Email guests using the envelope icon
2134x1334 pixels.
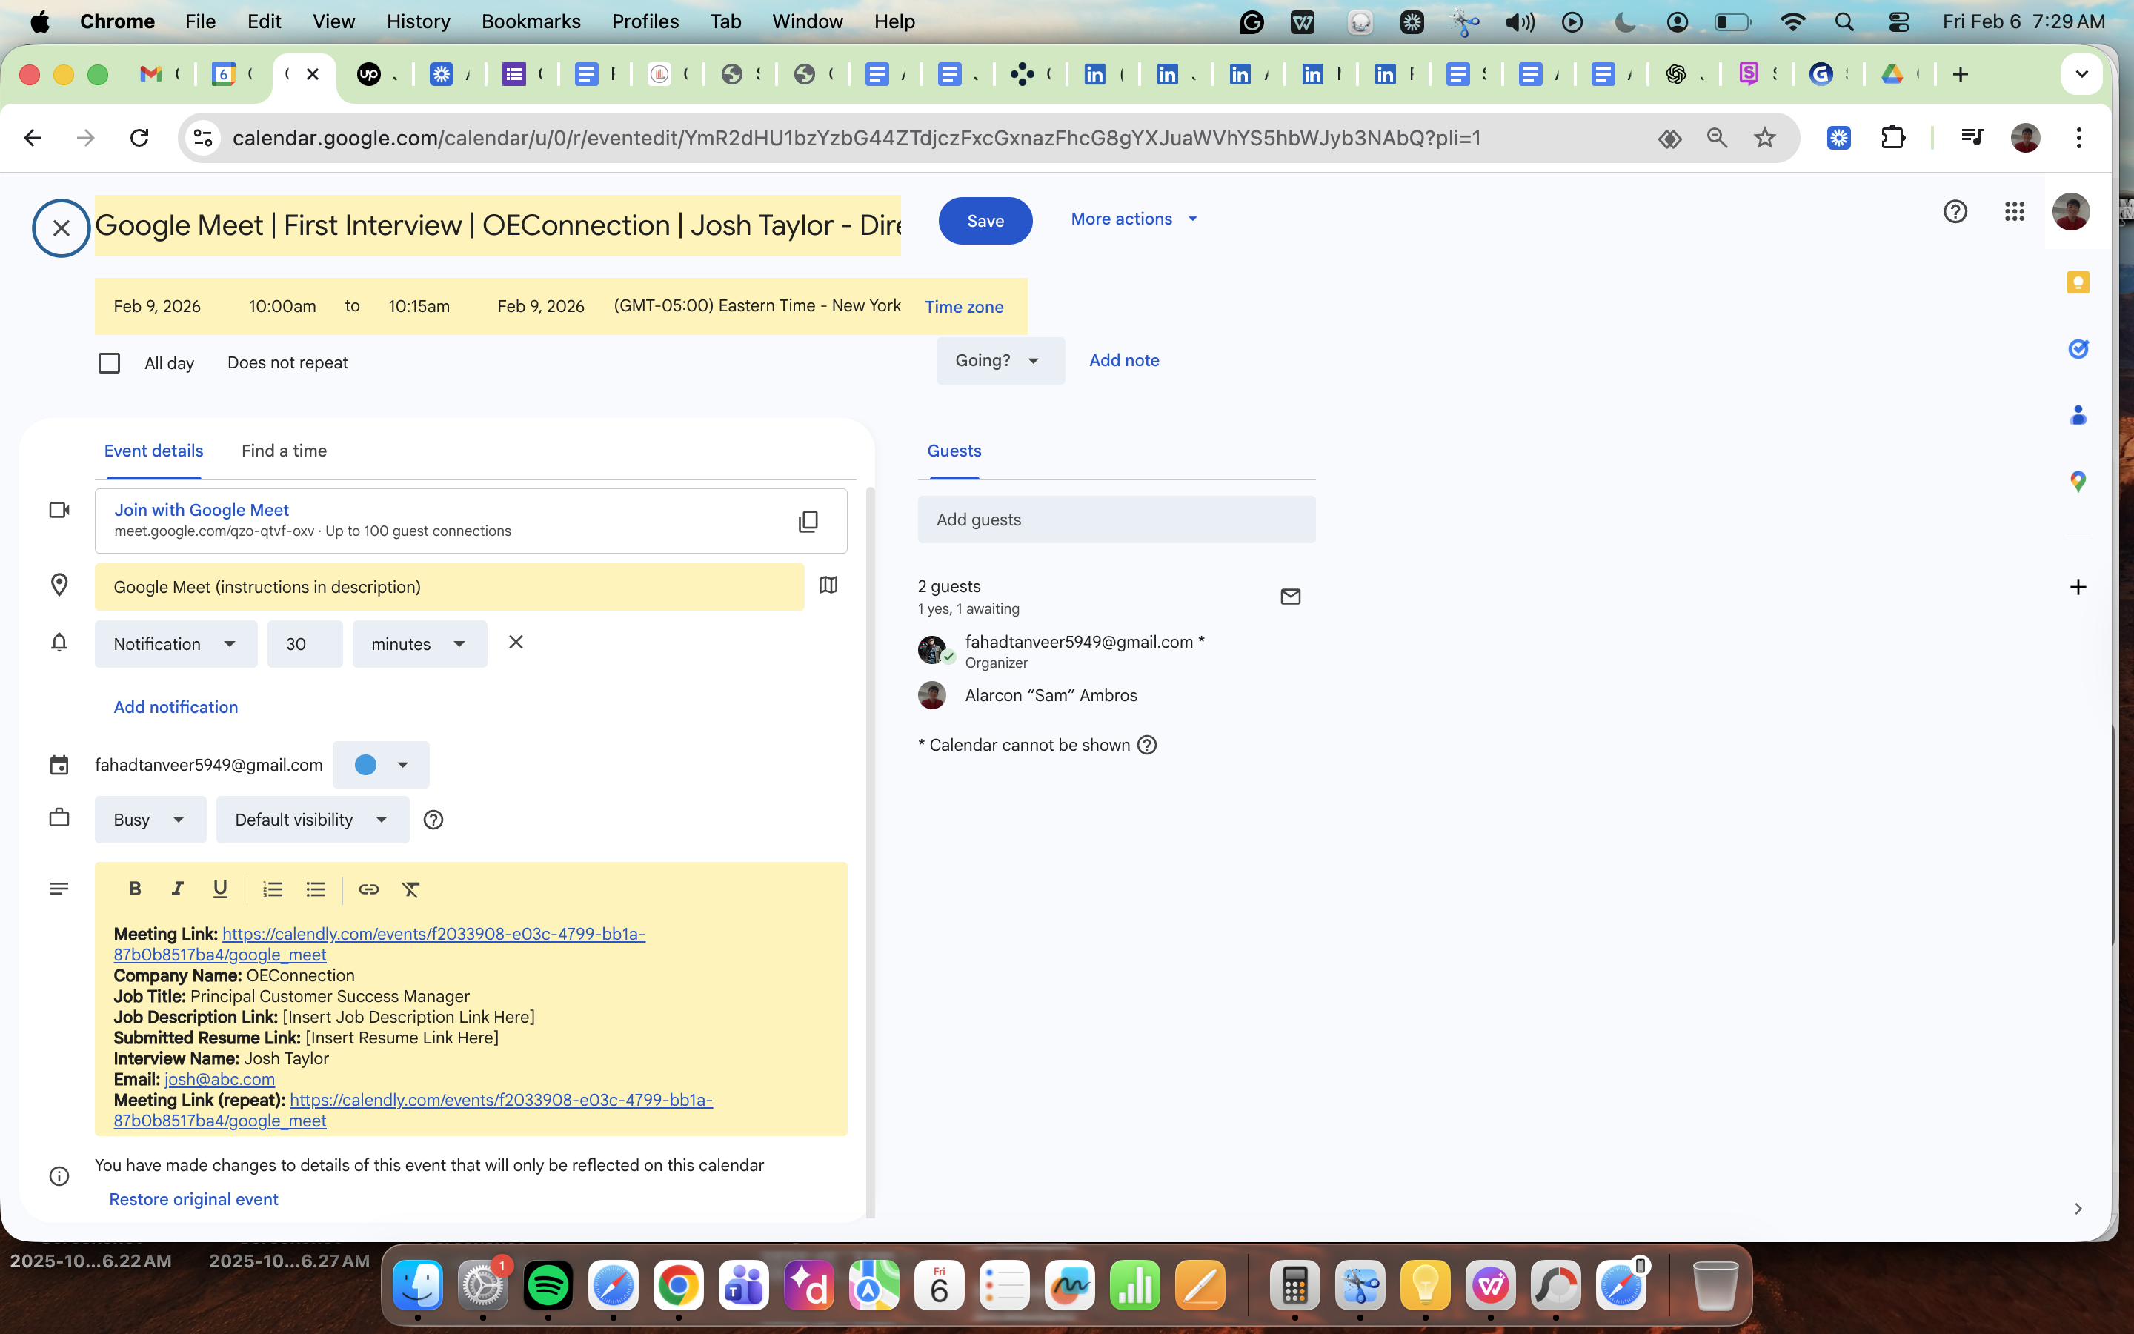point(1290,597)
